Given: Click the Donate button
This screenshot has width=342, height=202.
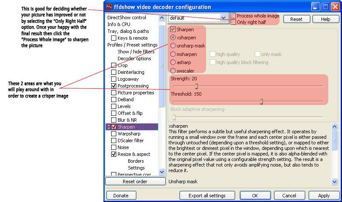Looking at the screenshot, I should coord(121,196).
